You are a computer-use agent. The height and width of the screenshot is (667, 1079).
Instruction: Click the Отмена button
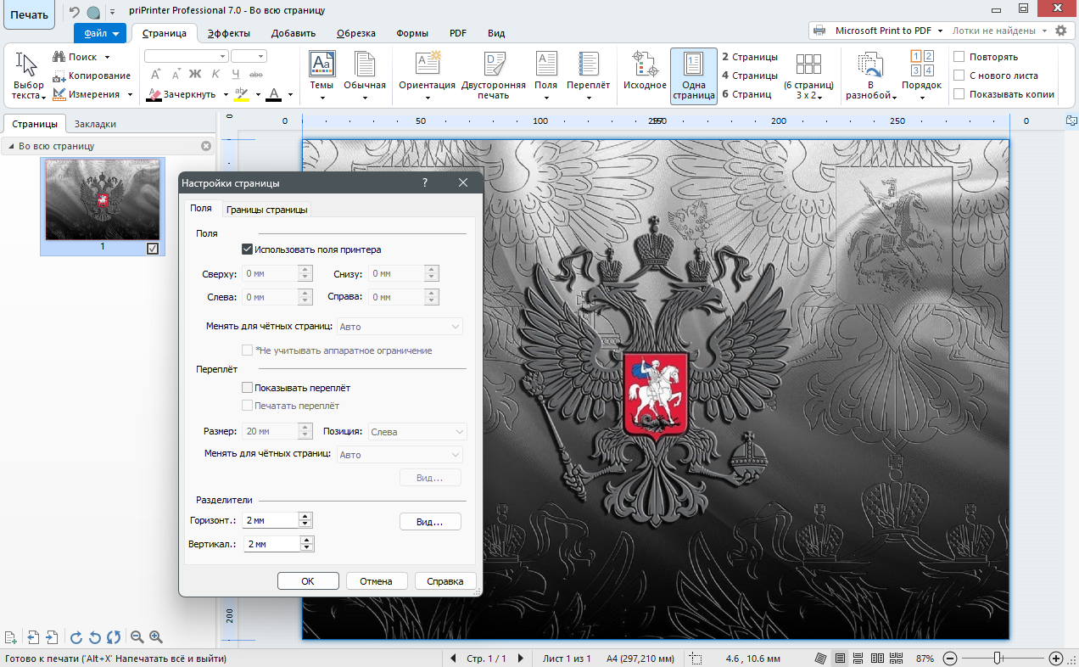376,581
